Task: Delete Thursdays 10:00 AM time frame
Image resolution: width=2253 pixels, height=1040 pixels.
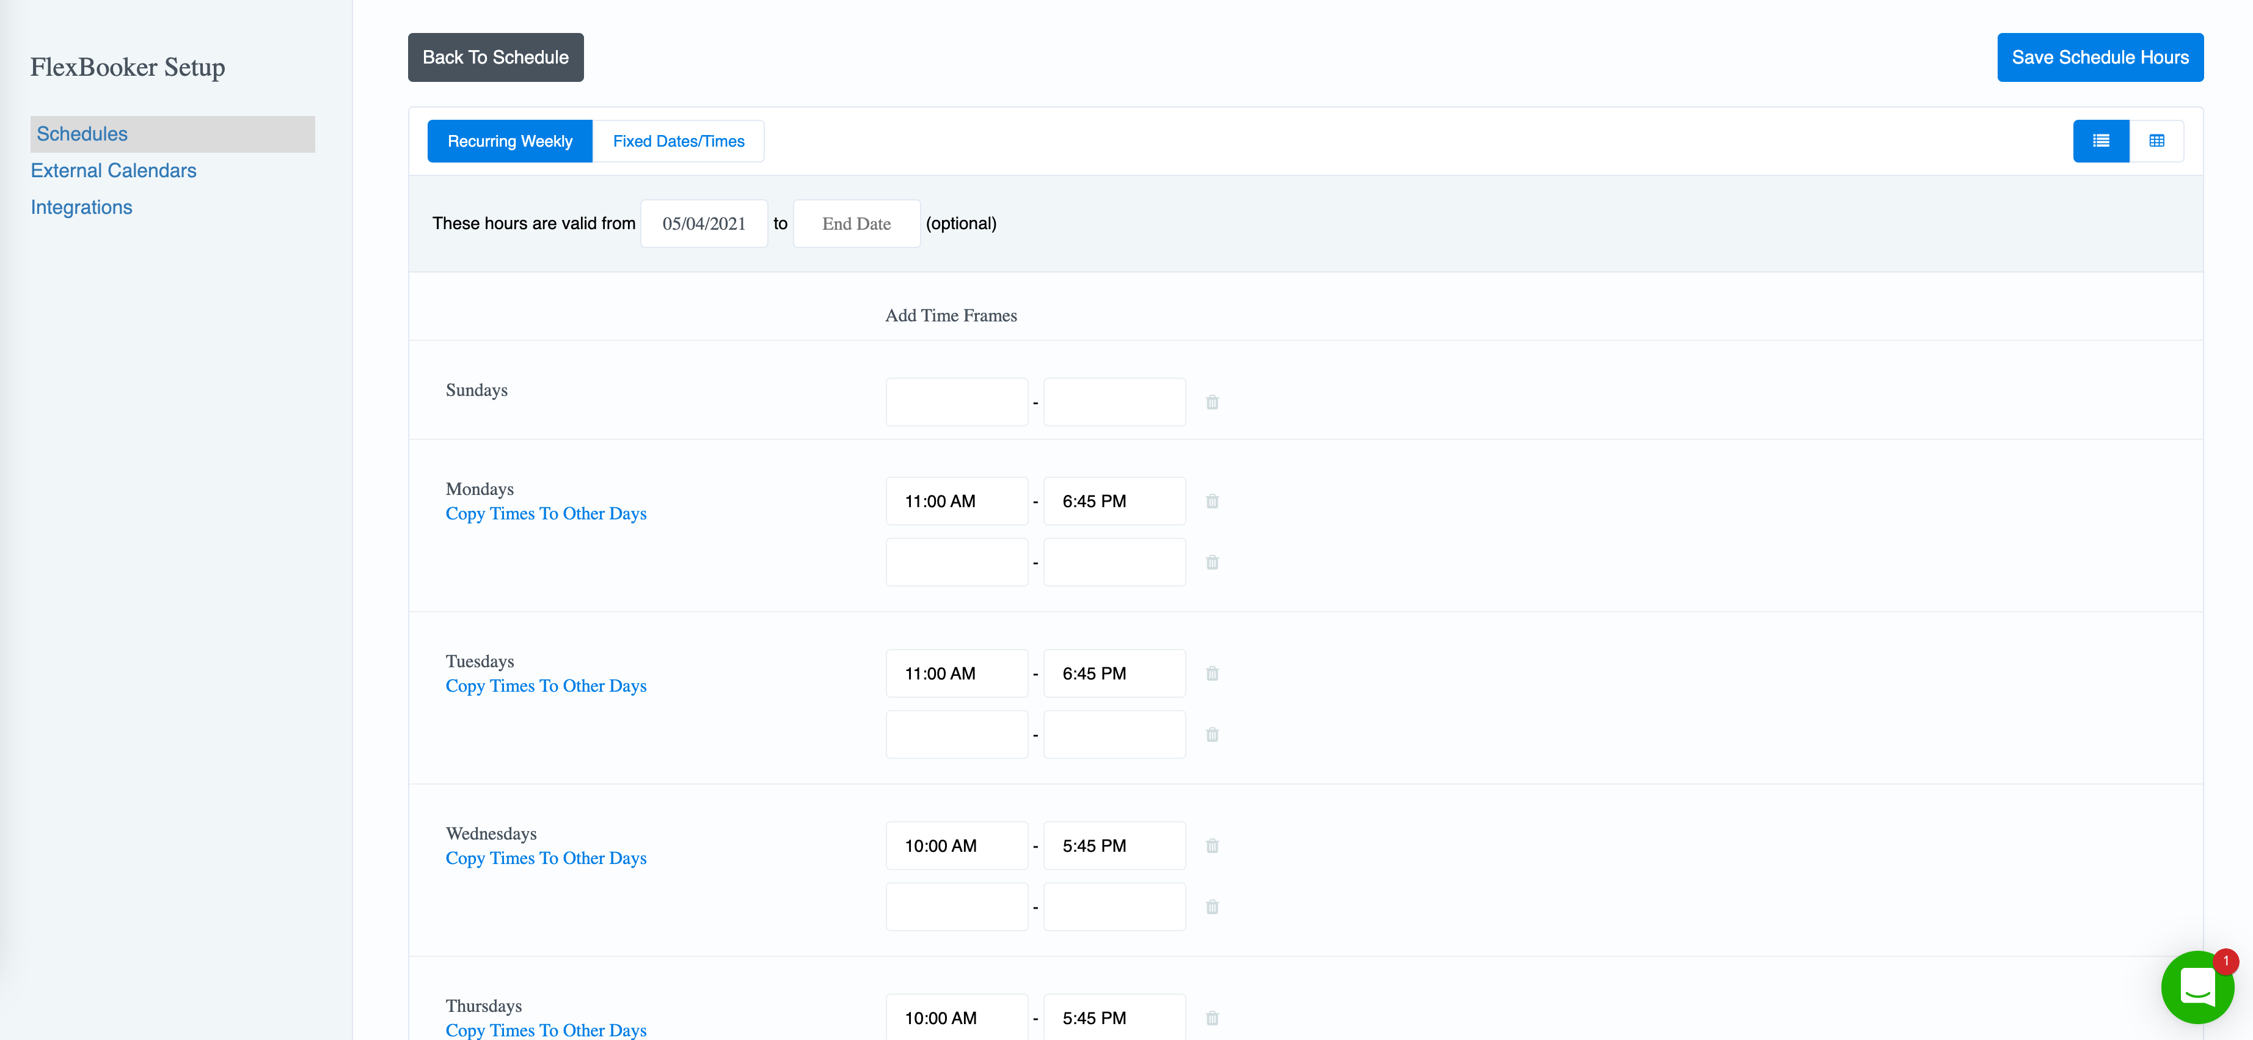Action: pyautogui.click(x=1212, y=1018)
